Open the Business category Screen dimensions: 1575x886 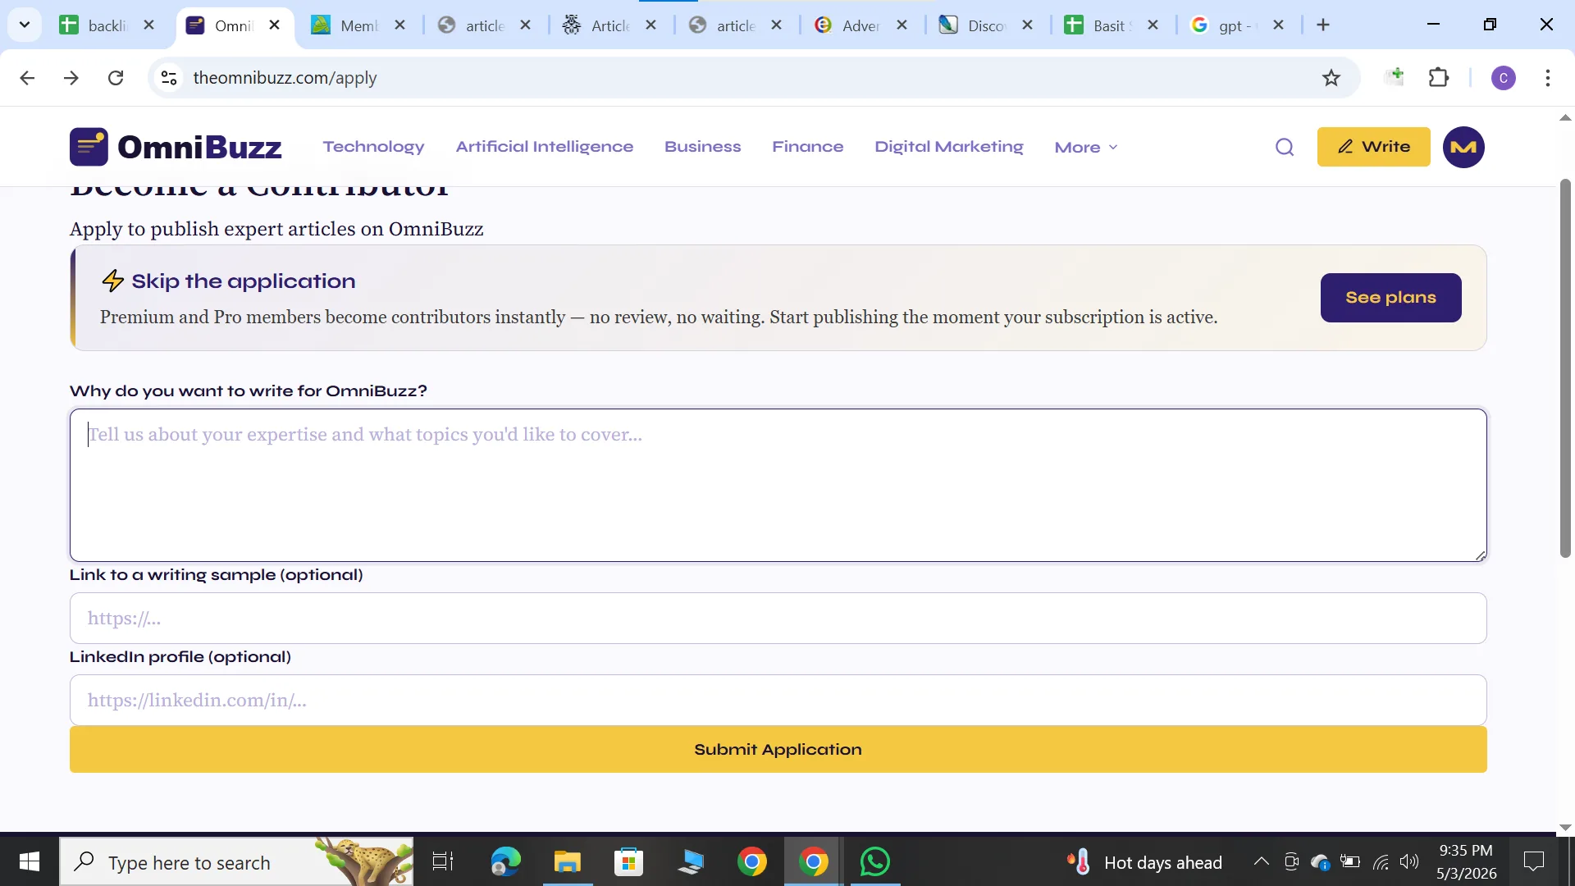coord(703,147)
